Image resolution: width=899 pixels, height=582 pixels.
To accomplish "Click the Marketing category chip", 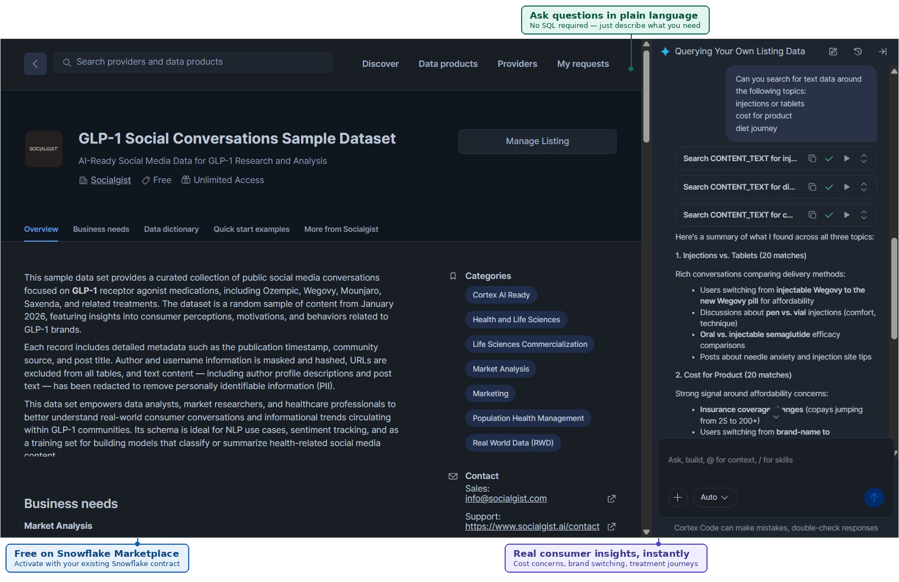I will tap(490, 393).
